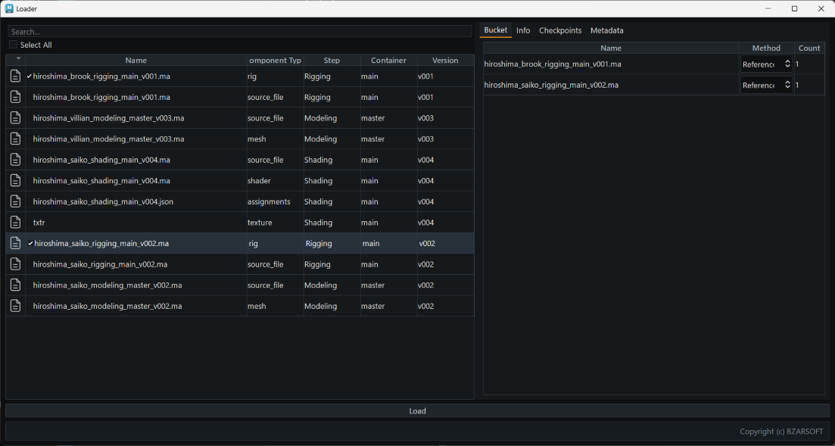Click the Load button

[x=418, y=411]
